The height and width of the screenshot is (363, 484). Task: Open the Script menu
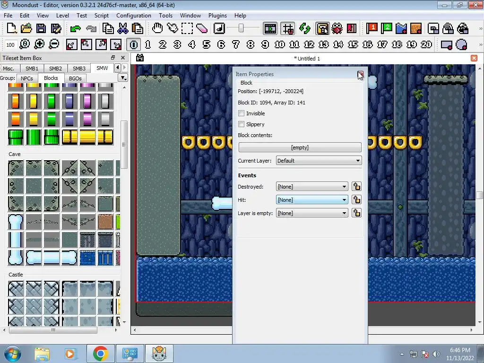point(102,16)
